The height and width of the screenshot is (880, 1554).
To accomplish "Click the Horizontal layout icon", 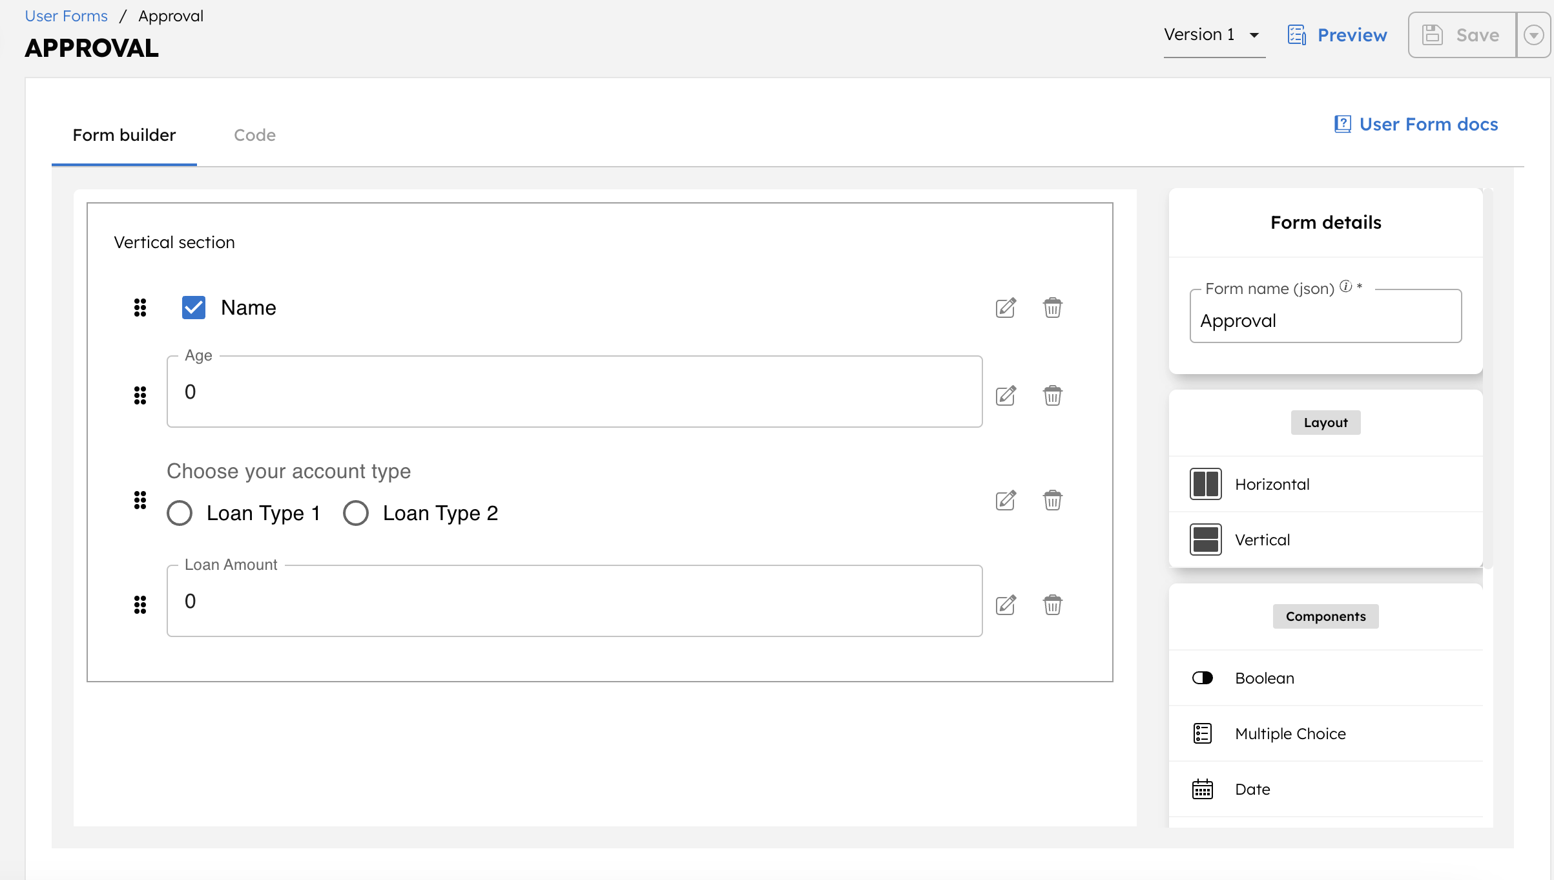I will pyautogui.click(x=1206, y=484).
